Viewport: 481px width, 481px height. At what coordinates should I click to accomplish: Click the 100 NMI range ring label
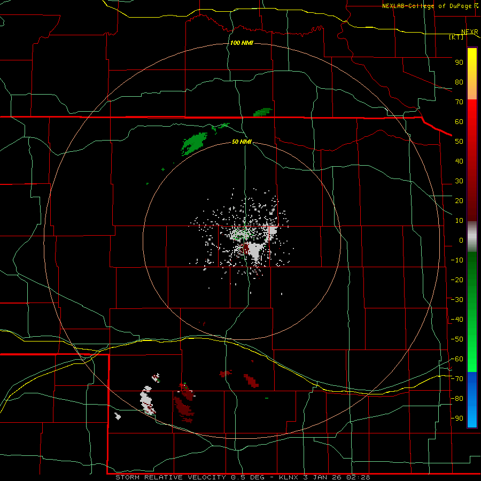[x=242, y=43]
